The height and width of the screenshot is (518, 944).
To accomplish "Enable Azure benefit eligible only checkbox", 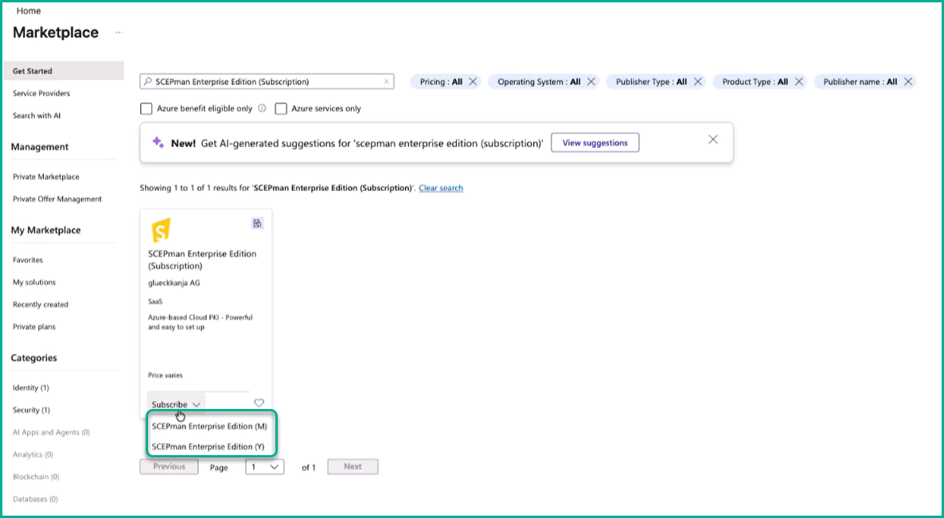I will click(x=146, y=108).
